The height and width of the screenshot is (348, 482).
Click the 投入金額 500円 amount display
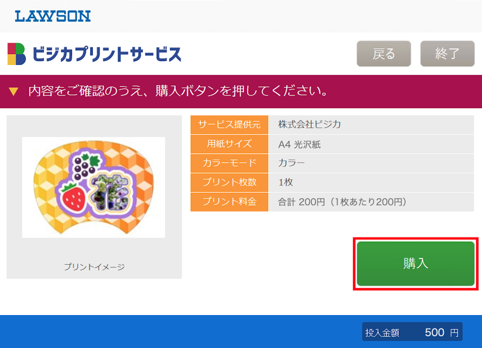point(412,332)
